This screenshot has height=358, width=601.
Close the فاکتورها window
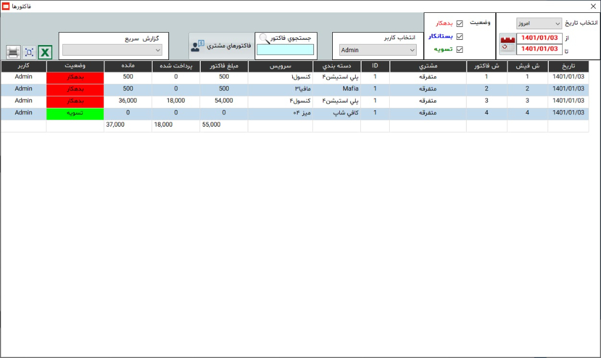pos(593,6)
